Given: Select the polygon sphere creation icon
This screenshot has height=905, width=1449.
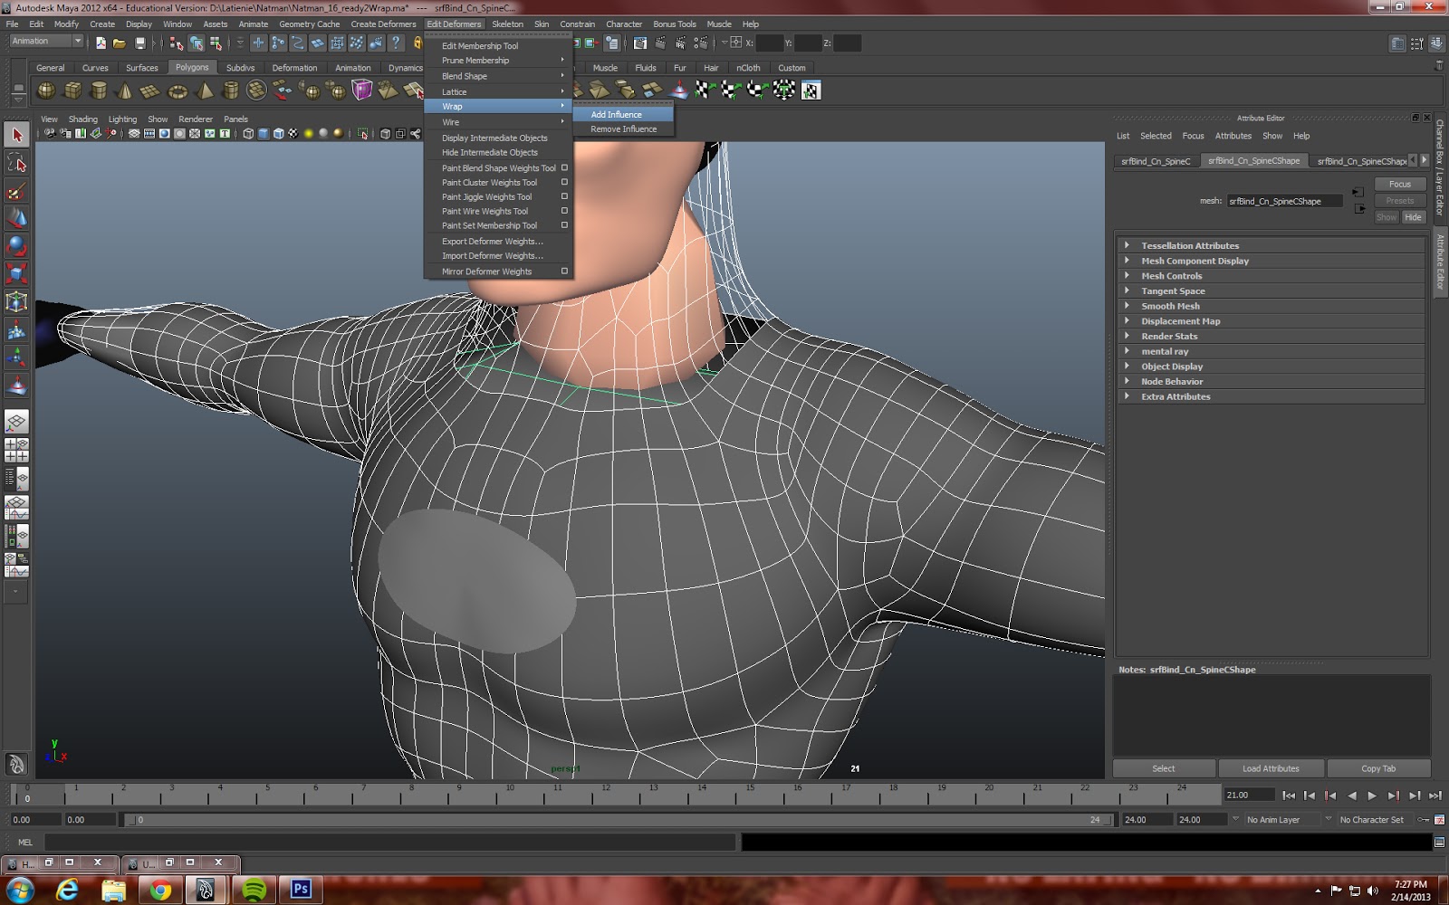Looking at the screenshot, I should tap(45, 90).
